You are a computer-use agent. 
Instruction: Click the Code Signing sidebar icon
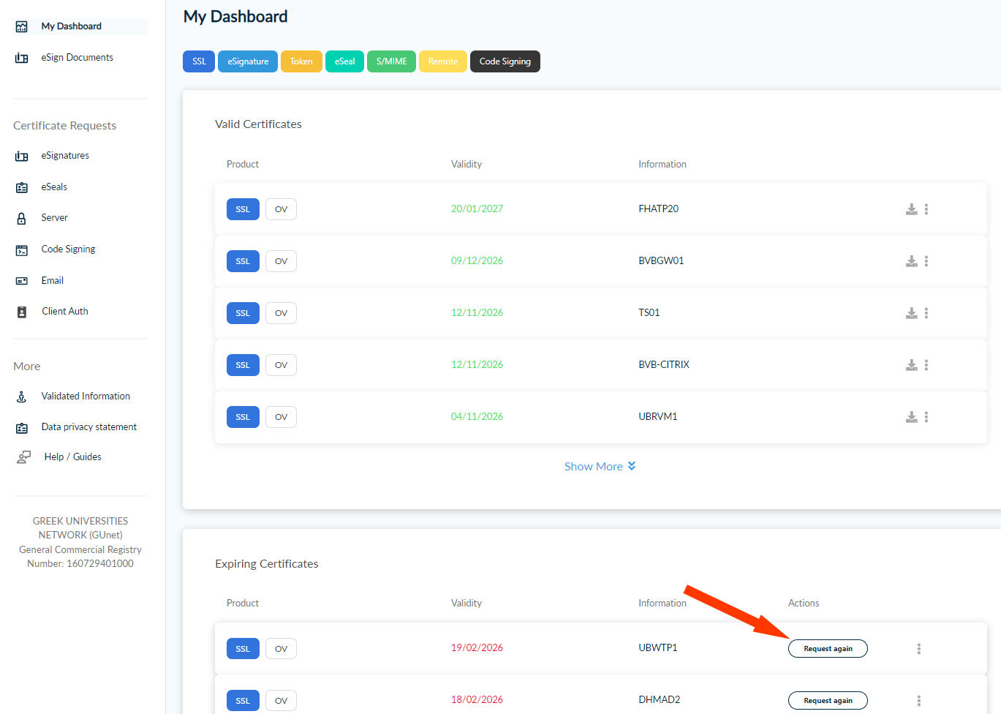[22, 249]
